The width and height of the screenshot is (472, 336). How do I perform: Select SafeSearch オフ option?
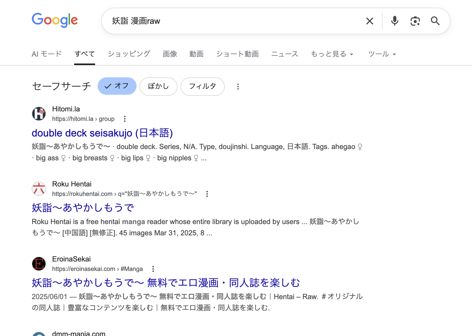point(117,86)
